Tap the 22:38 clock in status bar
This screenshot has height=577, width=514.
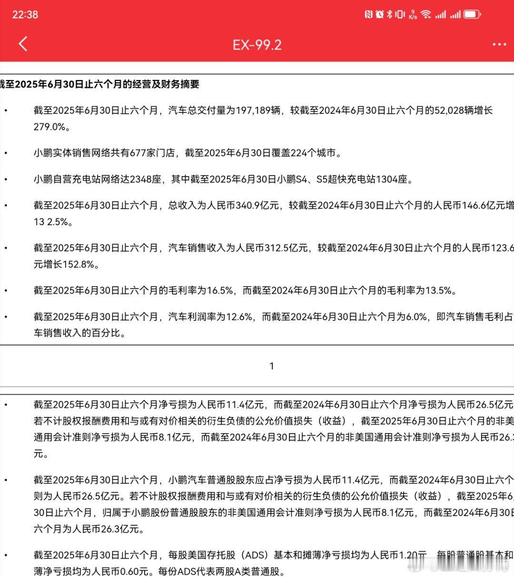click(25, 15)
